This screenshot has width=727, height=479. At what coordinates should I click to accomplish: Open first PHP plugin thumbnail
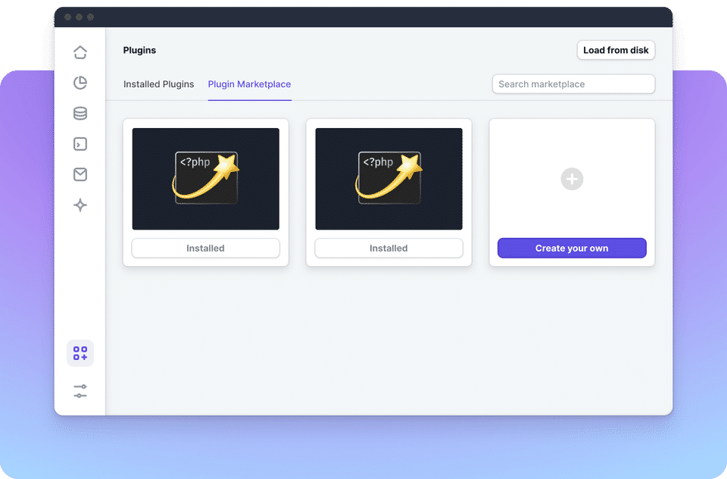(206, 179)
